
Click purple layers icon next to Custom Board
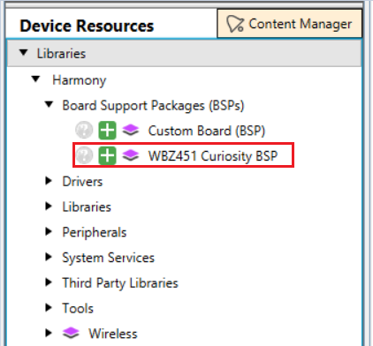[x=131, y=130]
